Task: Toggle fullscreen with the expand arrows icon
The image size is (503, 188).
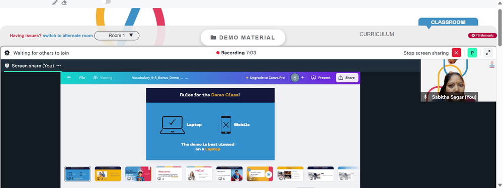Action: point(488,53)
